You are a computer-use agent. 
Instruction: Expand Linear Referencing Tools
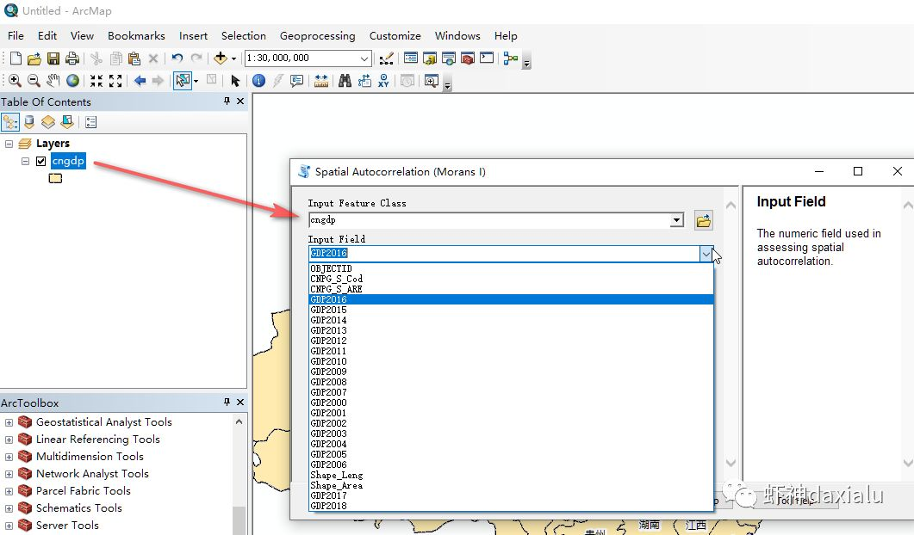tap(9, 440)
